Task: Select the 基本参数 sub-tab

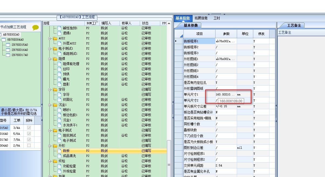Action: (x=191, y=26)
